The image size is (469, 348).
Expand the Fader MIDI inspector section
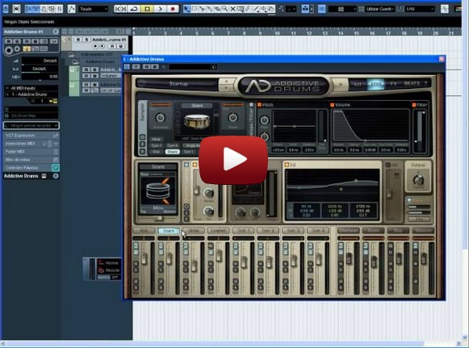(31, 152)
